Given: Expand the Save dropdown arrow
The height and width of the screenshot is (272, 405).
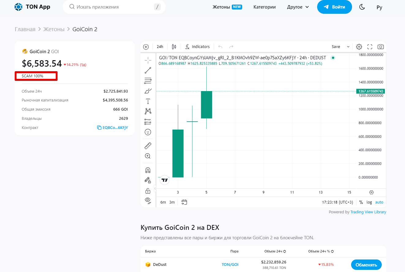Looking at the screenshot, I should coord(348,47).
